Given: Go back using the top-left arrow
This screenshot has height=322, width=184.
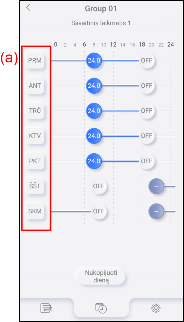Looking at the screenshot, I should point(28,7).
